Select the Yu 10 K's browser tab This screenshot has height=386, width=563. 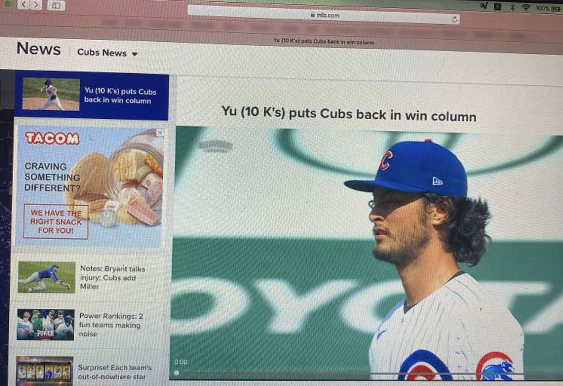coord(323,42)
